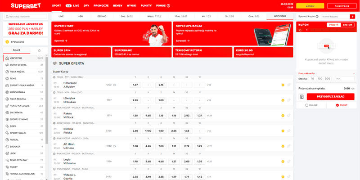Select the Dzisiaj date tab

[x=102, y=17]
